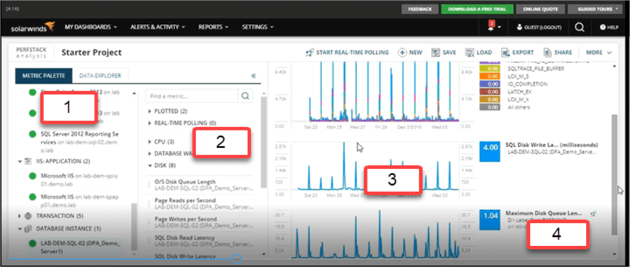Click the LCK_M_S orange legend swatch
Viewport: 630px width, 267px height.
click(490, 76)
